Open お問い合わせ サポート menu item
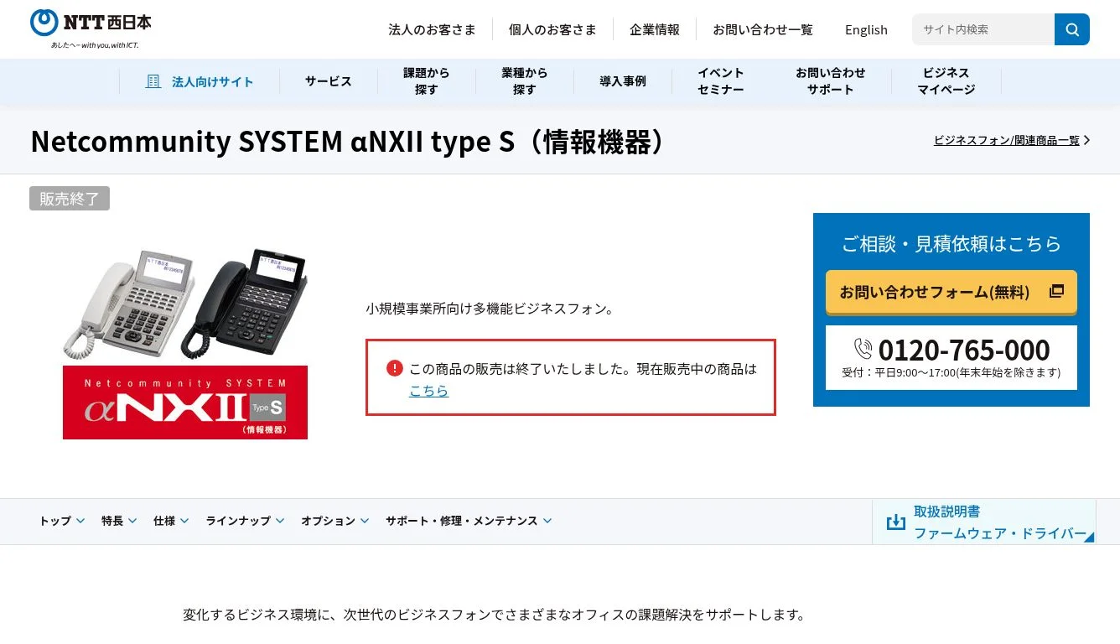 pos(831,81)
